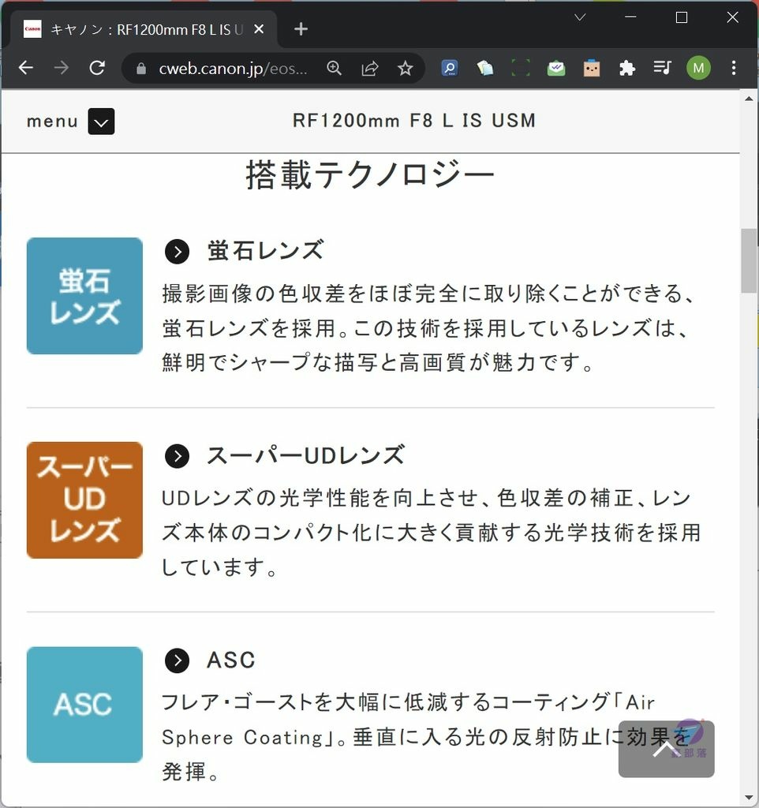The image size is (759, 808).
Task: Open the media control playlist icon
Action: pos(662,68)
